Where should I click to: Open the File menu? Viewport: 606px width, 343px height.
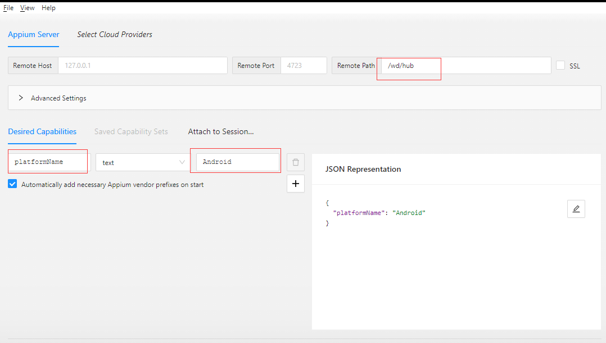(8, 8)
